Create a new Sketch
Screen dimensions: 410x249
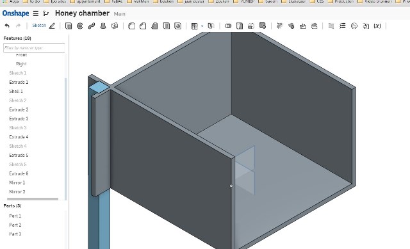(x=39, y=26)
